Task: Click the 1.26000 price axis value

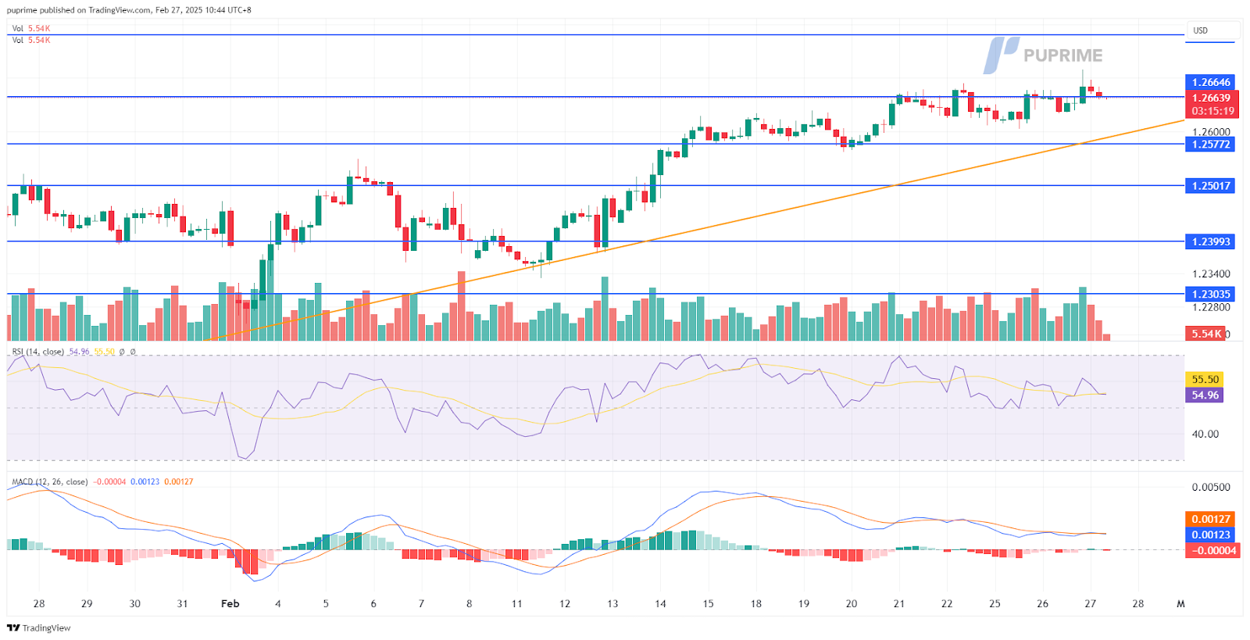Action: 1211,132
